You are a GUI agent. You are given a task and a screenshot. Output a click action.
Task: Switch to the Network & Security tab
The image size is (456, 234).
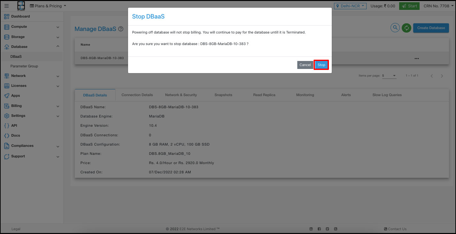coord(181,95)
